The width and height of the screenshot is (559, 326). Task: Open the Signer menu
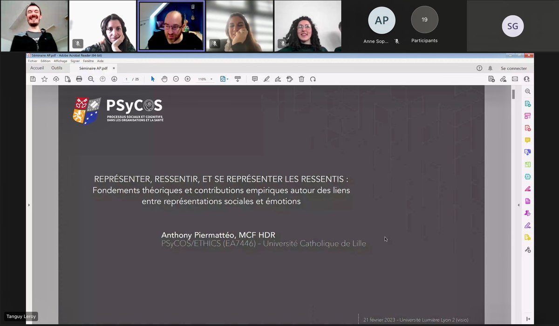75,61
